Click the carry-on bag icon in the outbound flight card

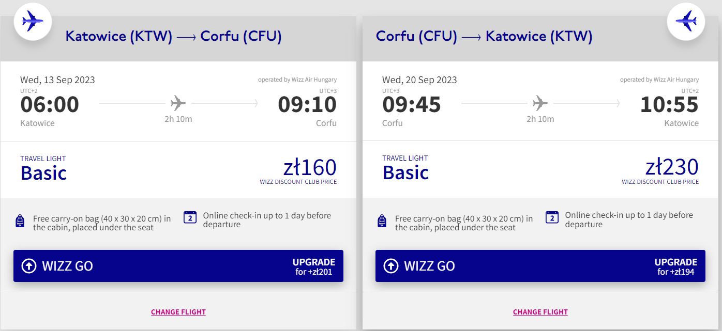pos(20,221)
